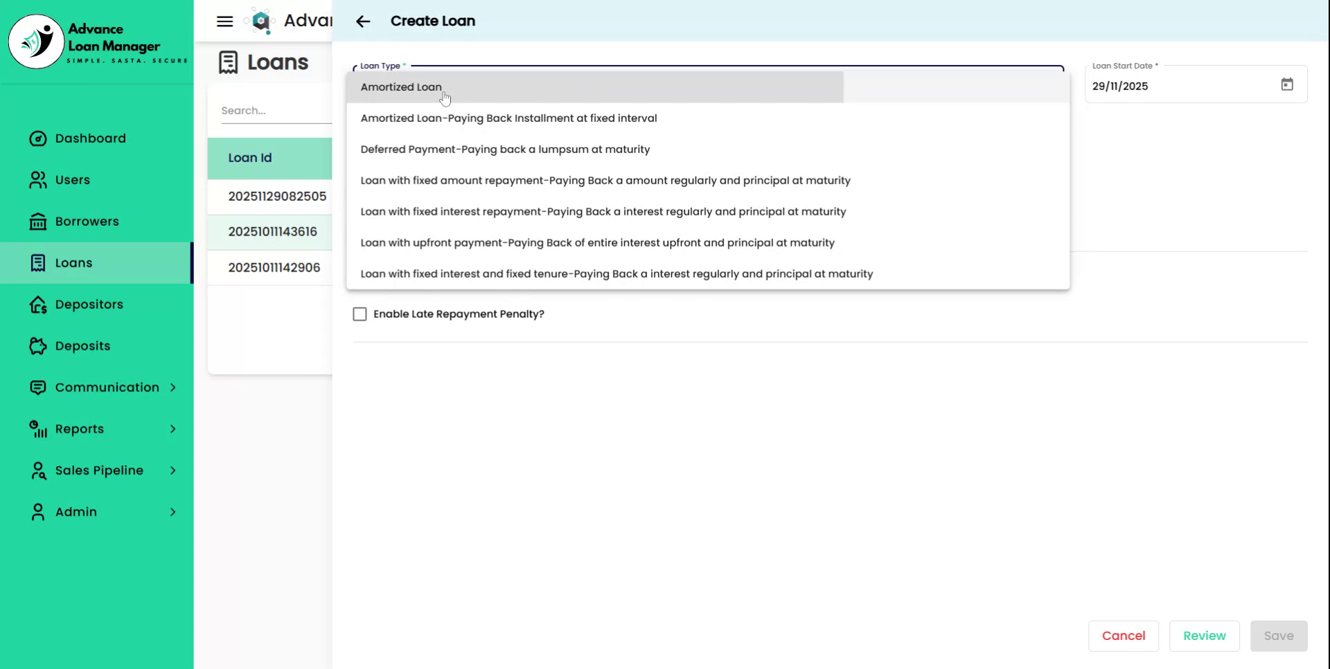Open the calendar picker for Loan Start Date
The height and width of the screenshot is (669, 1330).
(1288, 84)
